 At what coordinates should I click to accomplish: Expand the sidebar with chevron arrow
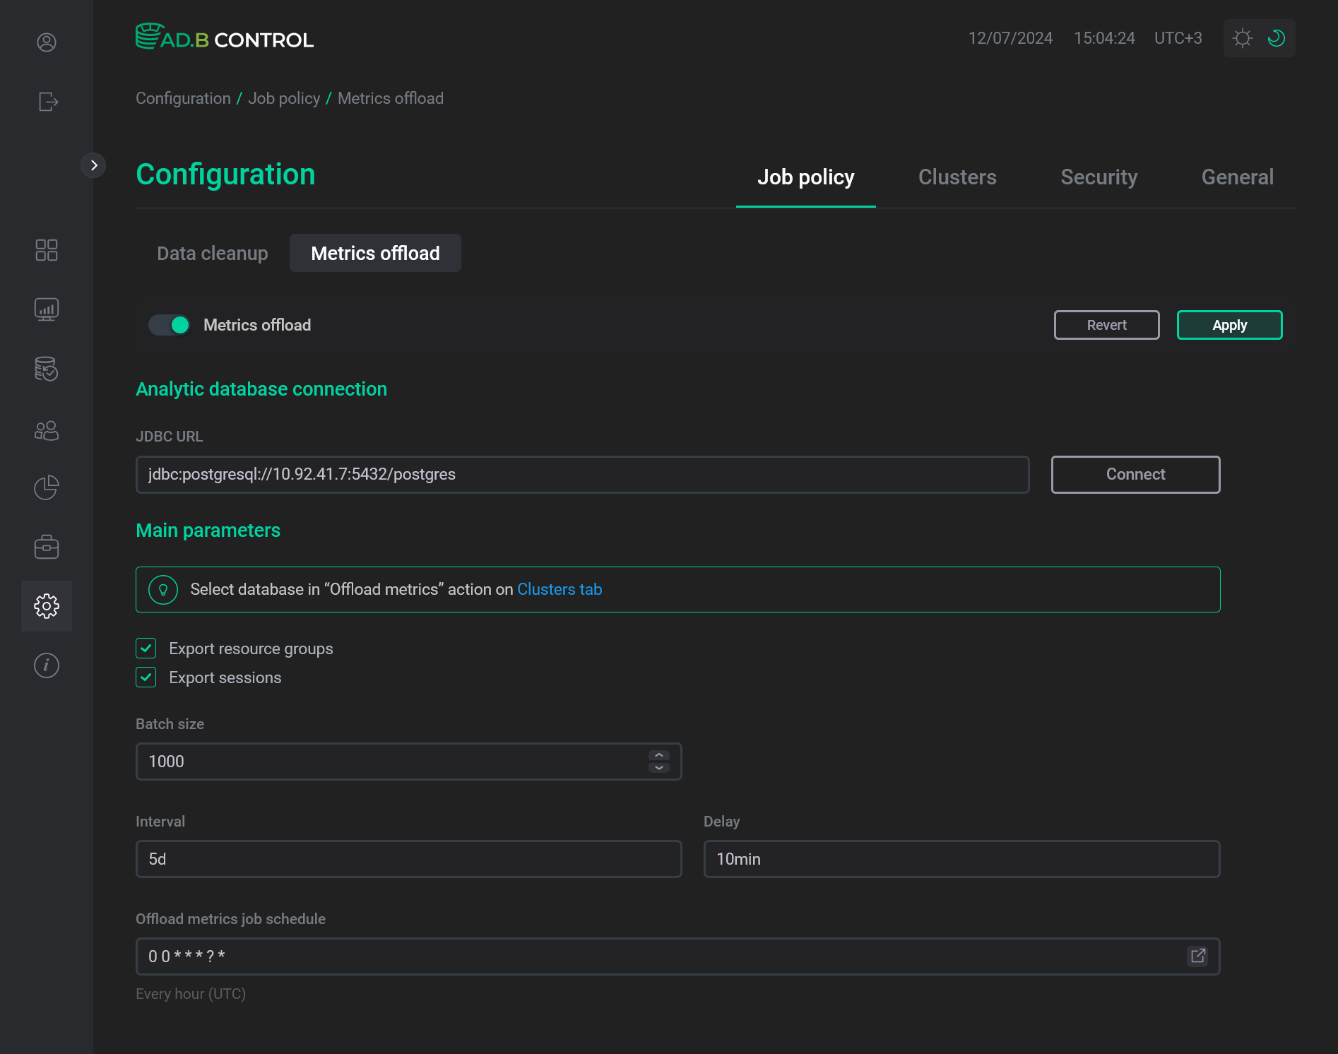[x=93, y=165]
